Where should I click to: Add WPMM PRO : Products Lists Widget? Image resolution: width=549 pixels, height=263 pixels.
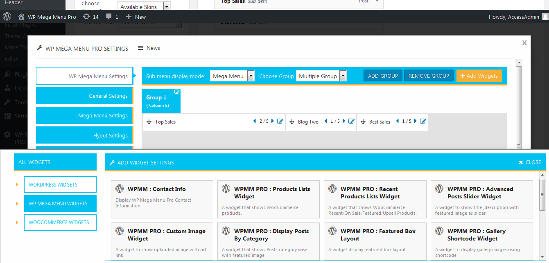(x=269, y=199)
